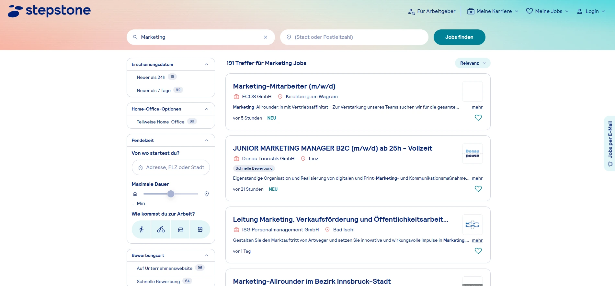Open the Relevanz sort dropdown
615x286 pixels.
tap(473, 63)
